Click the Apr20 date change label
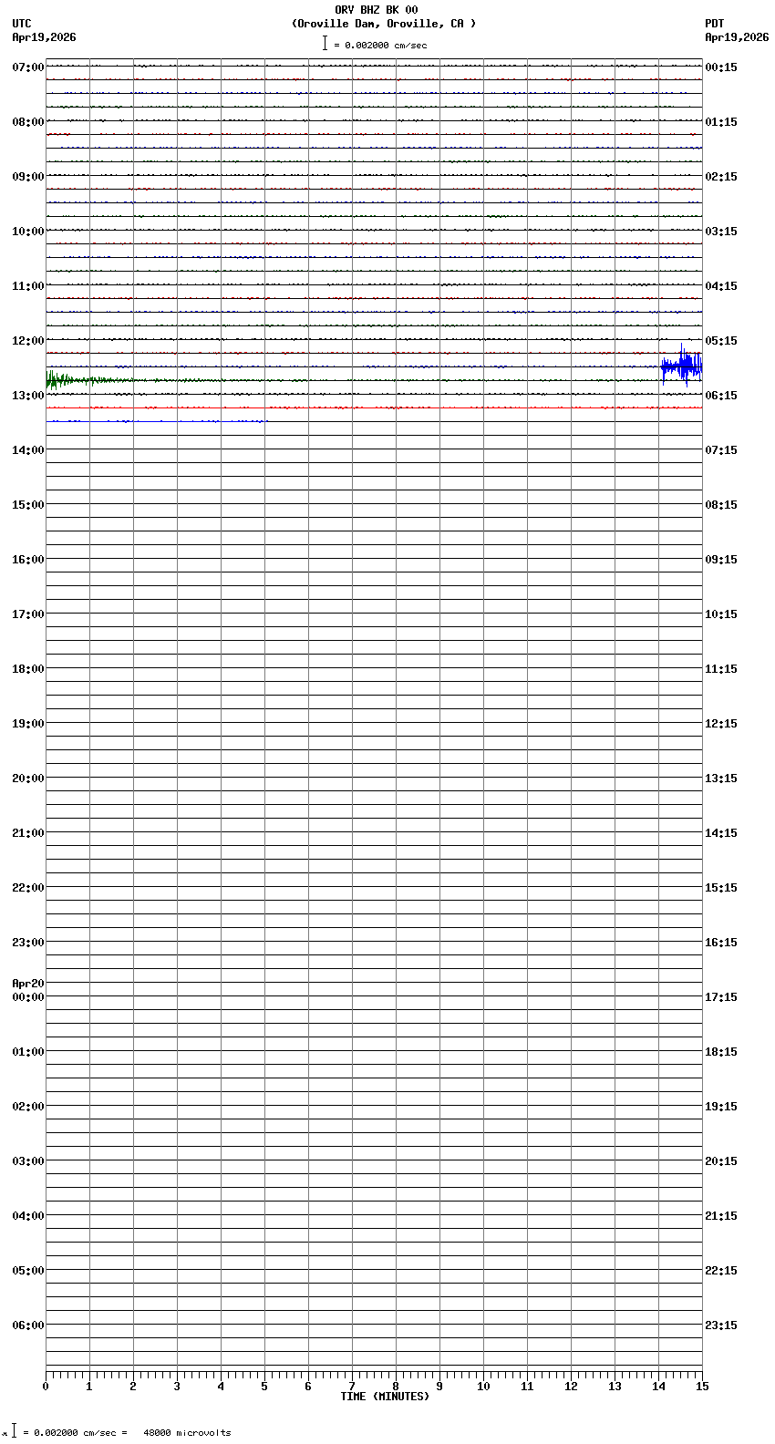This screenshot has width=775, height=1444. [x=28, y=984]
